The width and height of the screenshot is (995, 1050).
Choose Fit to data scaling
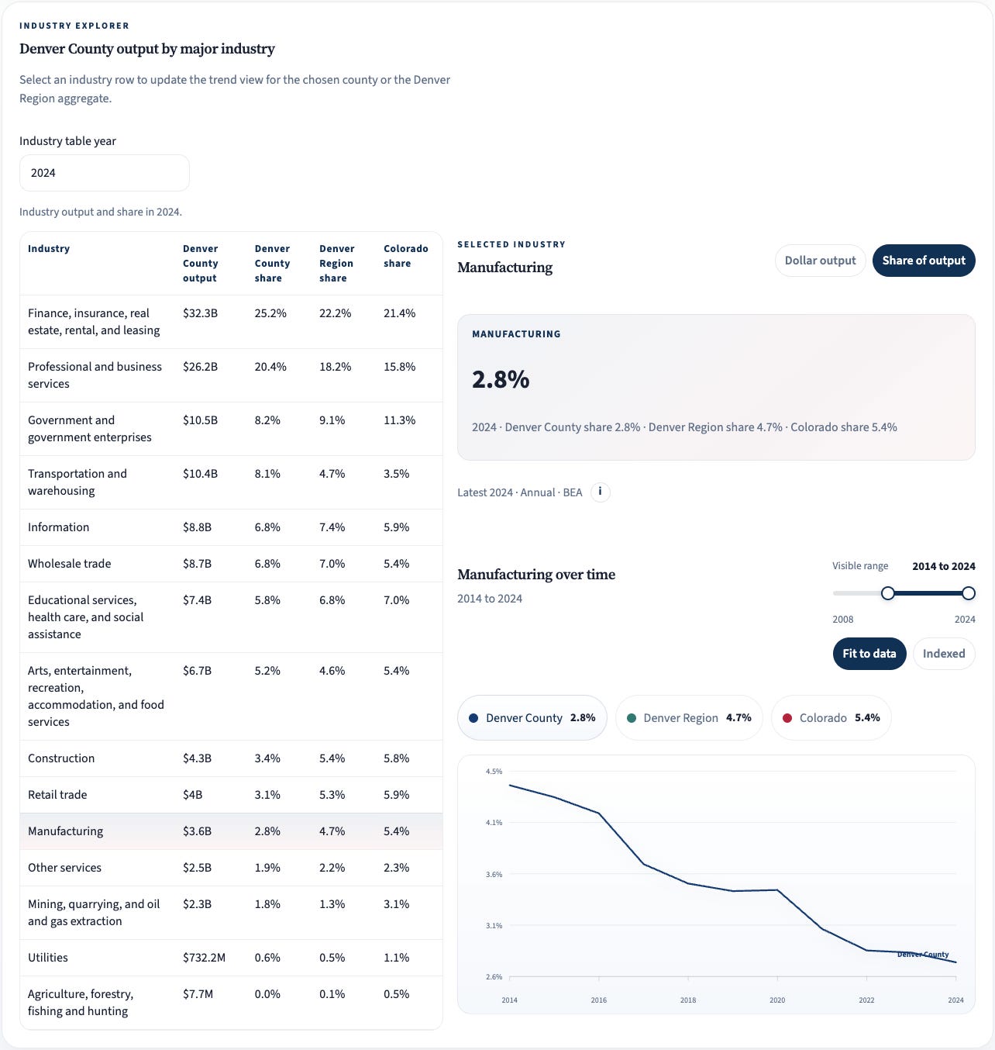tap(869, 654)
